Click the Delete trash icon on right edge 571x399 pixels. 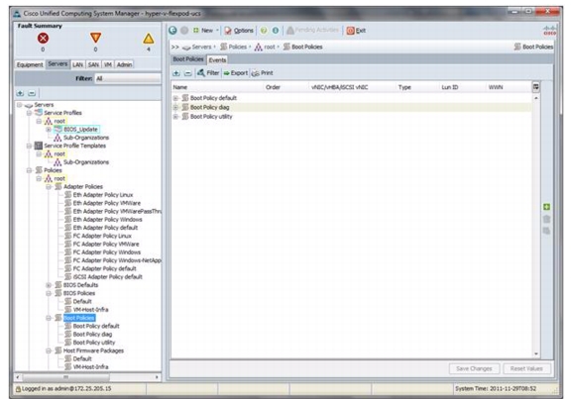(x=546, y=219)
